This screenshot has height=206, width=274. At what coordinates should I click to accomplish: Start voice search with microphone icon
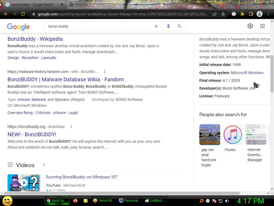(168, 26)
